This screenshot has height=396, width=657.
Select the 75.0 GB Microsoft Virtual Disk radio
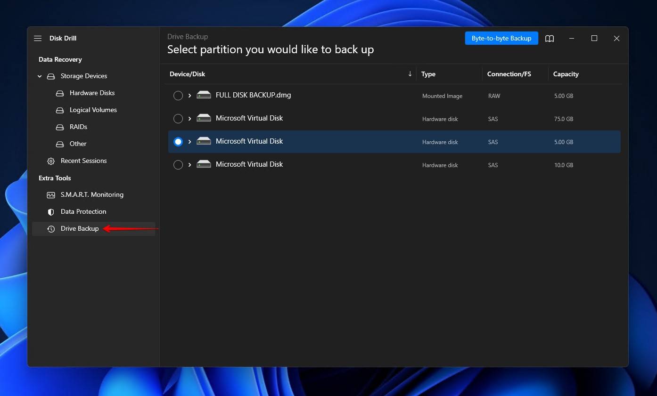click(x=178, y=119)
